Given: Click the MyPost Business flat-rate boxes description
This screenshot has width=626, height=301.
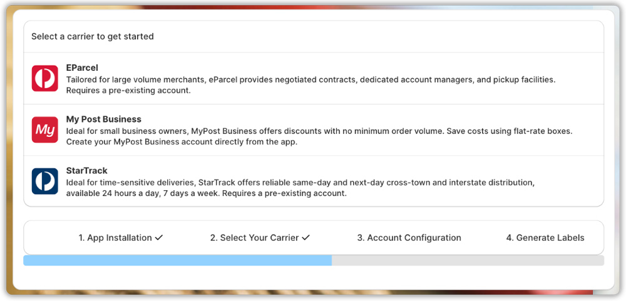Looking at the screenshot, I should coord(319,136).
